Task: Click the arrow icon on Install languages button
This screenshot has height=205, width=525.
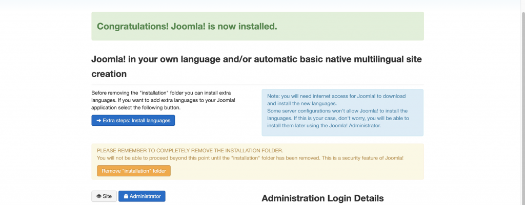Action: (x=98, y=121)
